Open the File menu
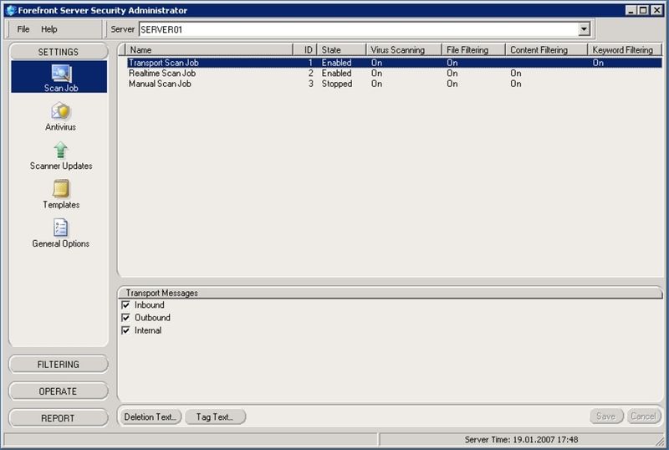Viewport: 669px width, 450px height. coord(23,29)
